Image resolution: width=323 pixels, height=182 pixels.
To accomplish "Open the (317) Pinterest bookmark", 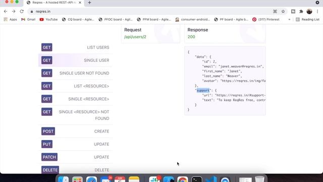I will point(266,19).
